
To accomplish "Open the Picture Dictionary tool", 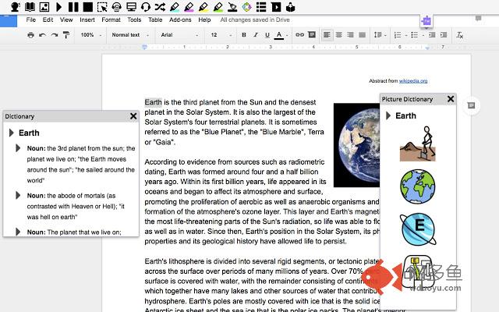I will click(44, 7).
